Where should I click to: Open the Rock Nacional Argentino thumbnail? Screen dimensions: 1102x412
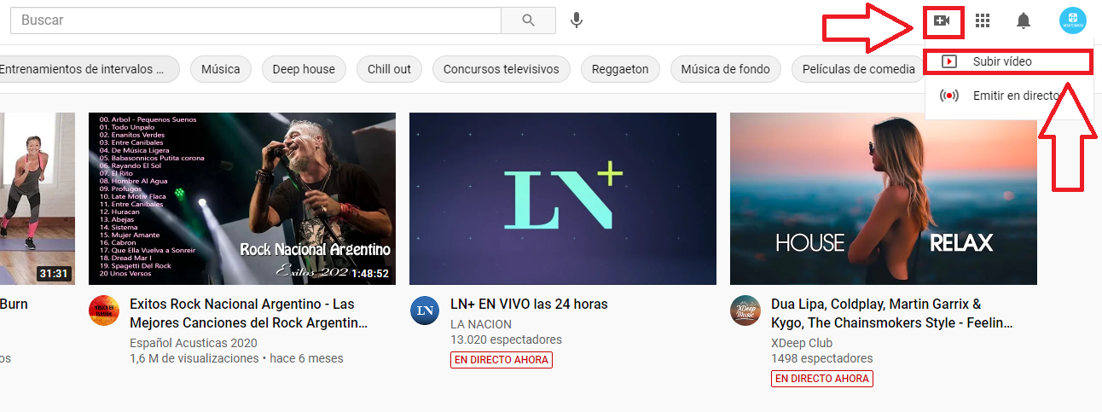[242, 199]
